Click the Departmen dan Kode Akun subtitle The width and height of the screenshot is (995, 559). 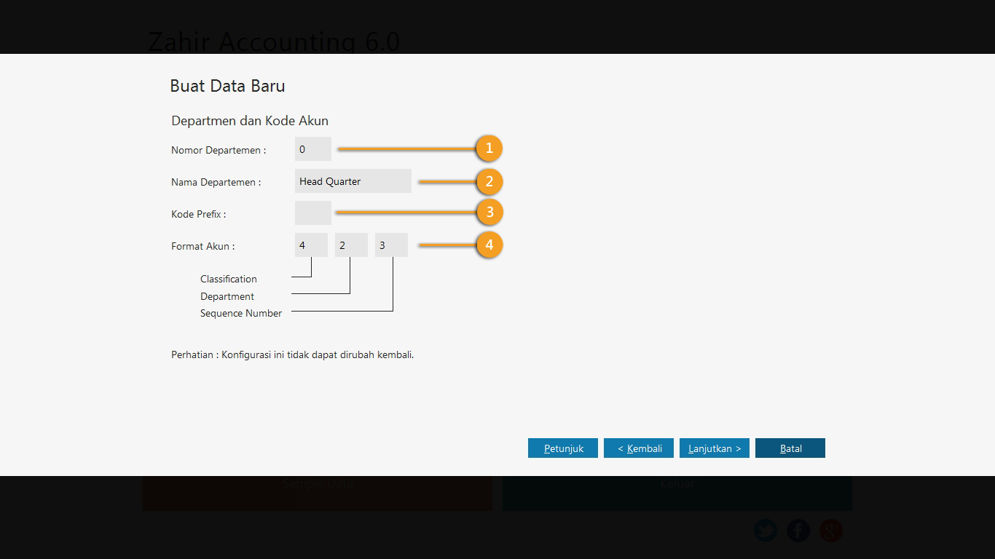(250, 121)
